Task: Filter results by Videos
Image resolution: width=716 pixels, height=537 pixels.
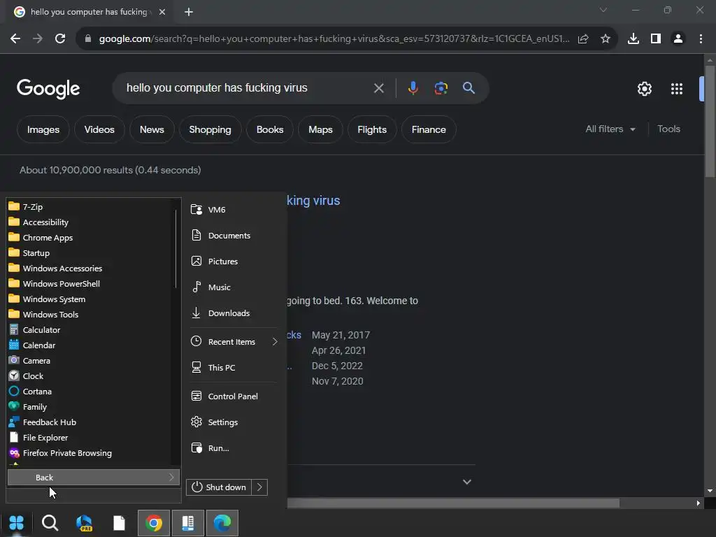Action: 99,129
